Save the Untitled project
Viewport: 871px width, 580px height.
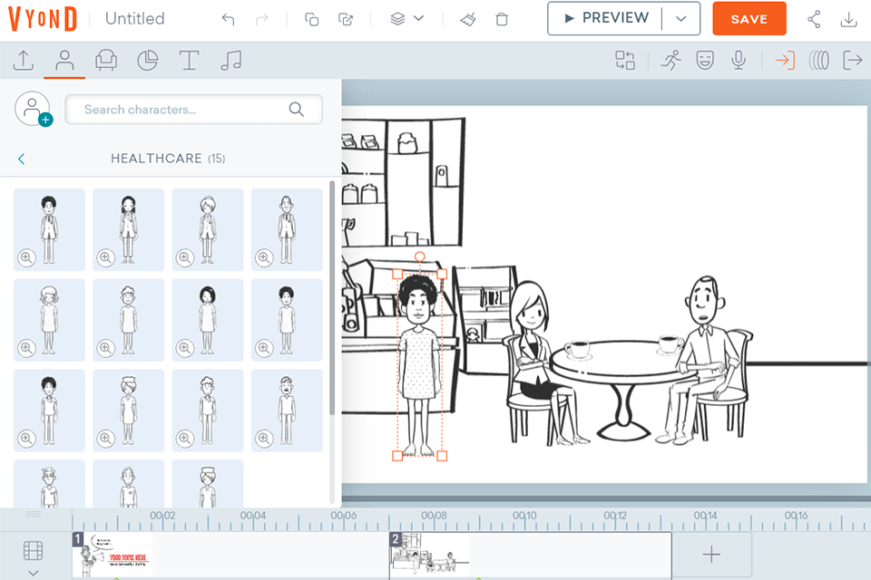tap(749, 18)
